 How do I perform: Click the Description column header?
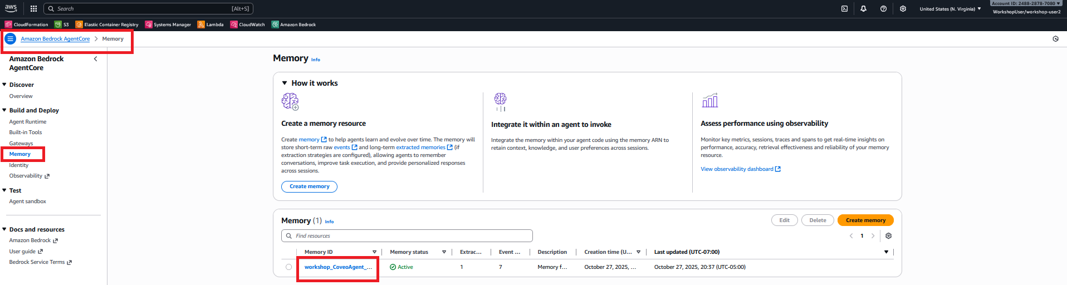552,252
